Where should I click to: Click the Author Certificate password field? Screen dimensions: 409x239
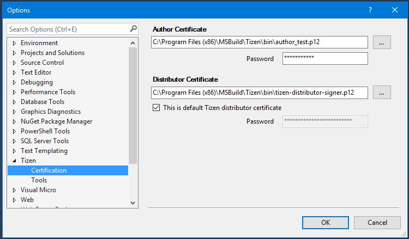click(x=324, y=59)
